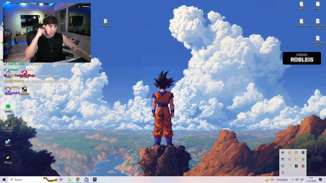Open the Windows Start menu
This screenshot has width=326, height=183.
click(x=4, y=180)
